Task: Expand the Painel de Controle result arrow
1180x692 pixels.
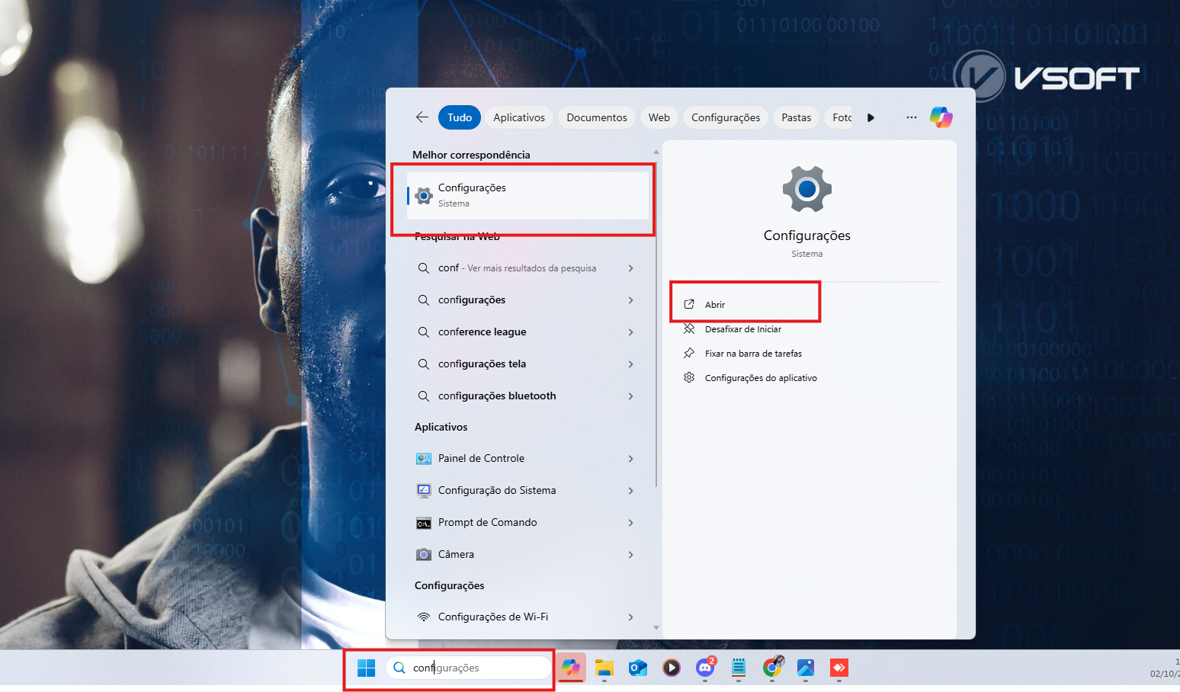Action: 630,459
